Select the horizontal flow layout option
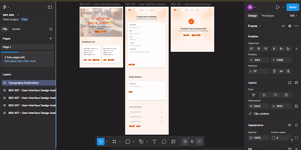Viewport: 301px width, 150px height. click(x=275, y=95)
